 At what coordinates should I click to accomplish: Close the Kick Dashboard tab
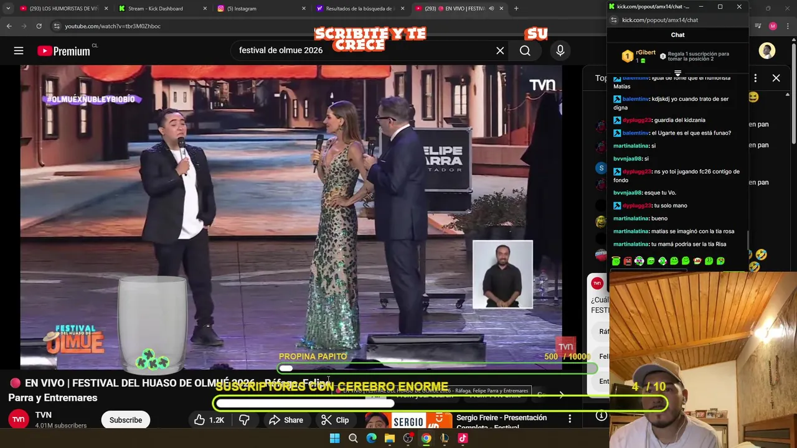point(205,9)
